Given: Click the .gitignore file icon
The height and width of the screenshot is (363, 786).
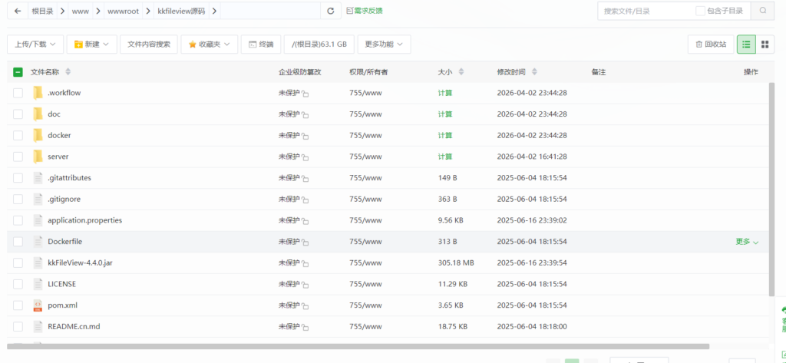Looking at the screenshot, I should pos(38,199).
